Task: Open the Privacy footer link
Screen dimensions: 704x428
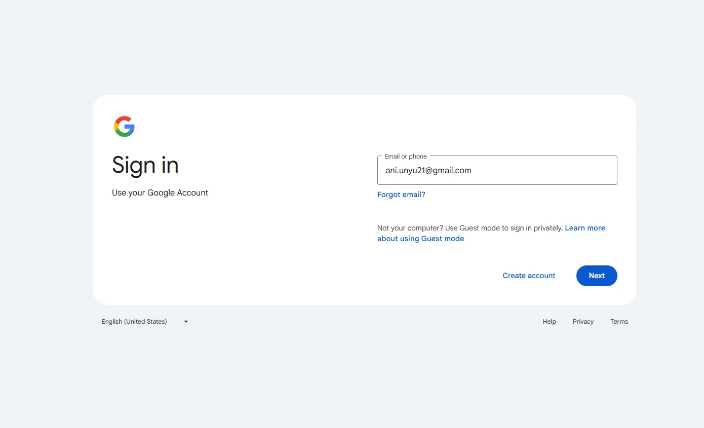Action: pyautogui.click(x=583, y=322)
